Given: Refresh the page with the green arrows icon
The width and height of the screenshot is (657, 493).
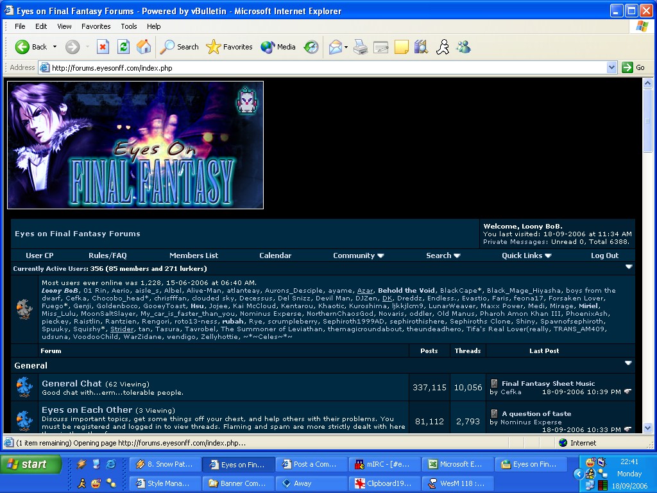Looking at the screenshot, I should click(123, 47).
